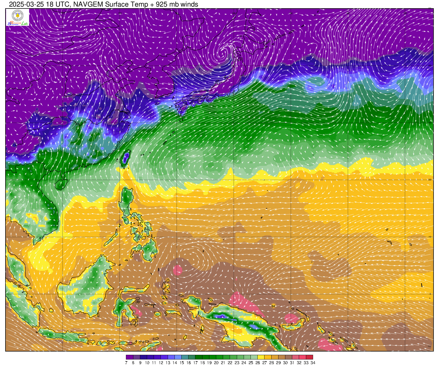Select the dark green 17–18 legend swatch
Viewport: 439px width, 368px height.
tap(199, 357)
